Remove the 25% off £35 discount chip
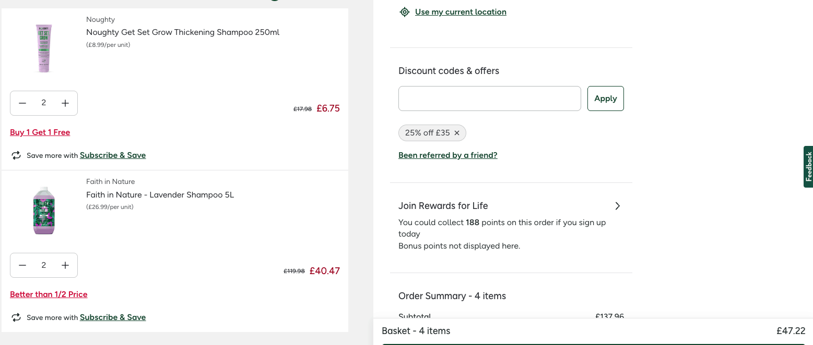 (457, 133)
